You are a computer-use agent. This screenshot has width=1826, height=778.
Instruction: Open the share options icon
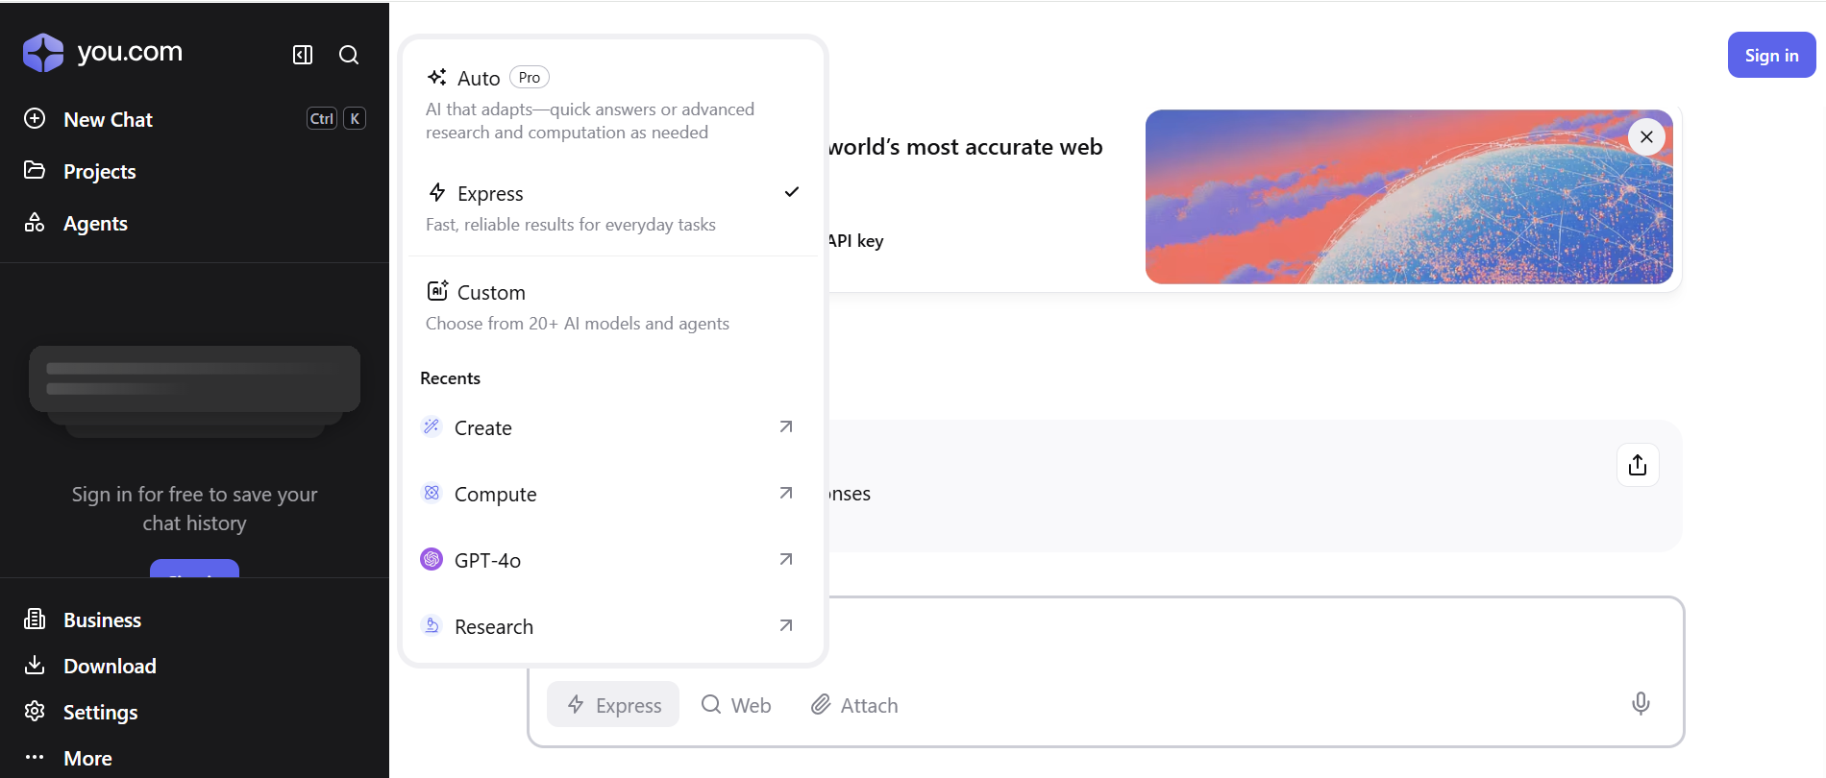1638,465
